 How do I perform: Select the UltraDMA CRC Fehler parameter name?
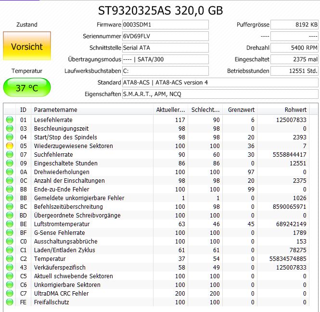62,294
